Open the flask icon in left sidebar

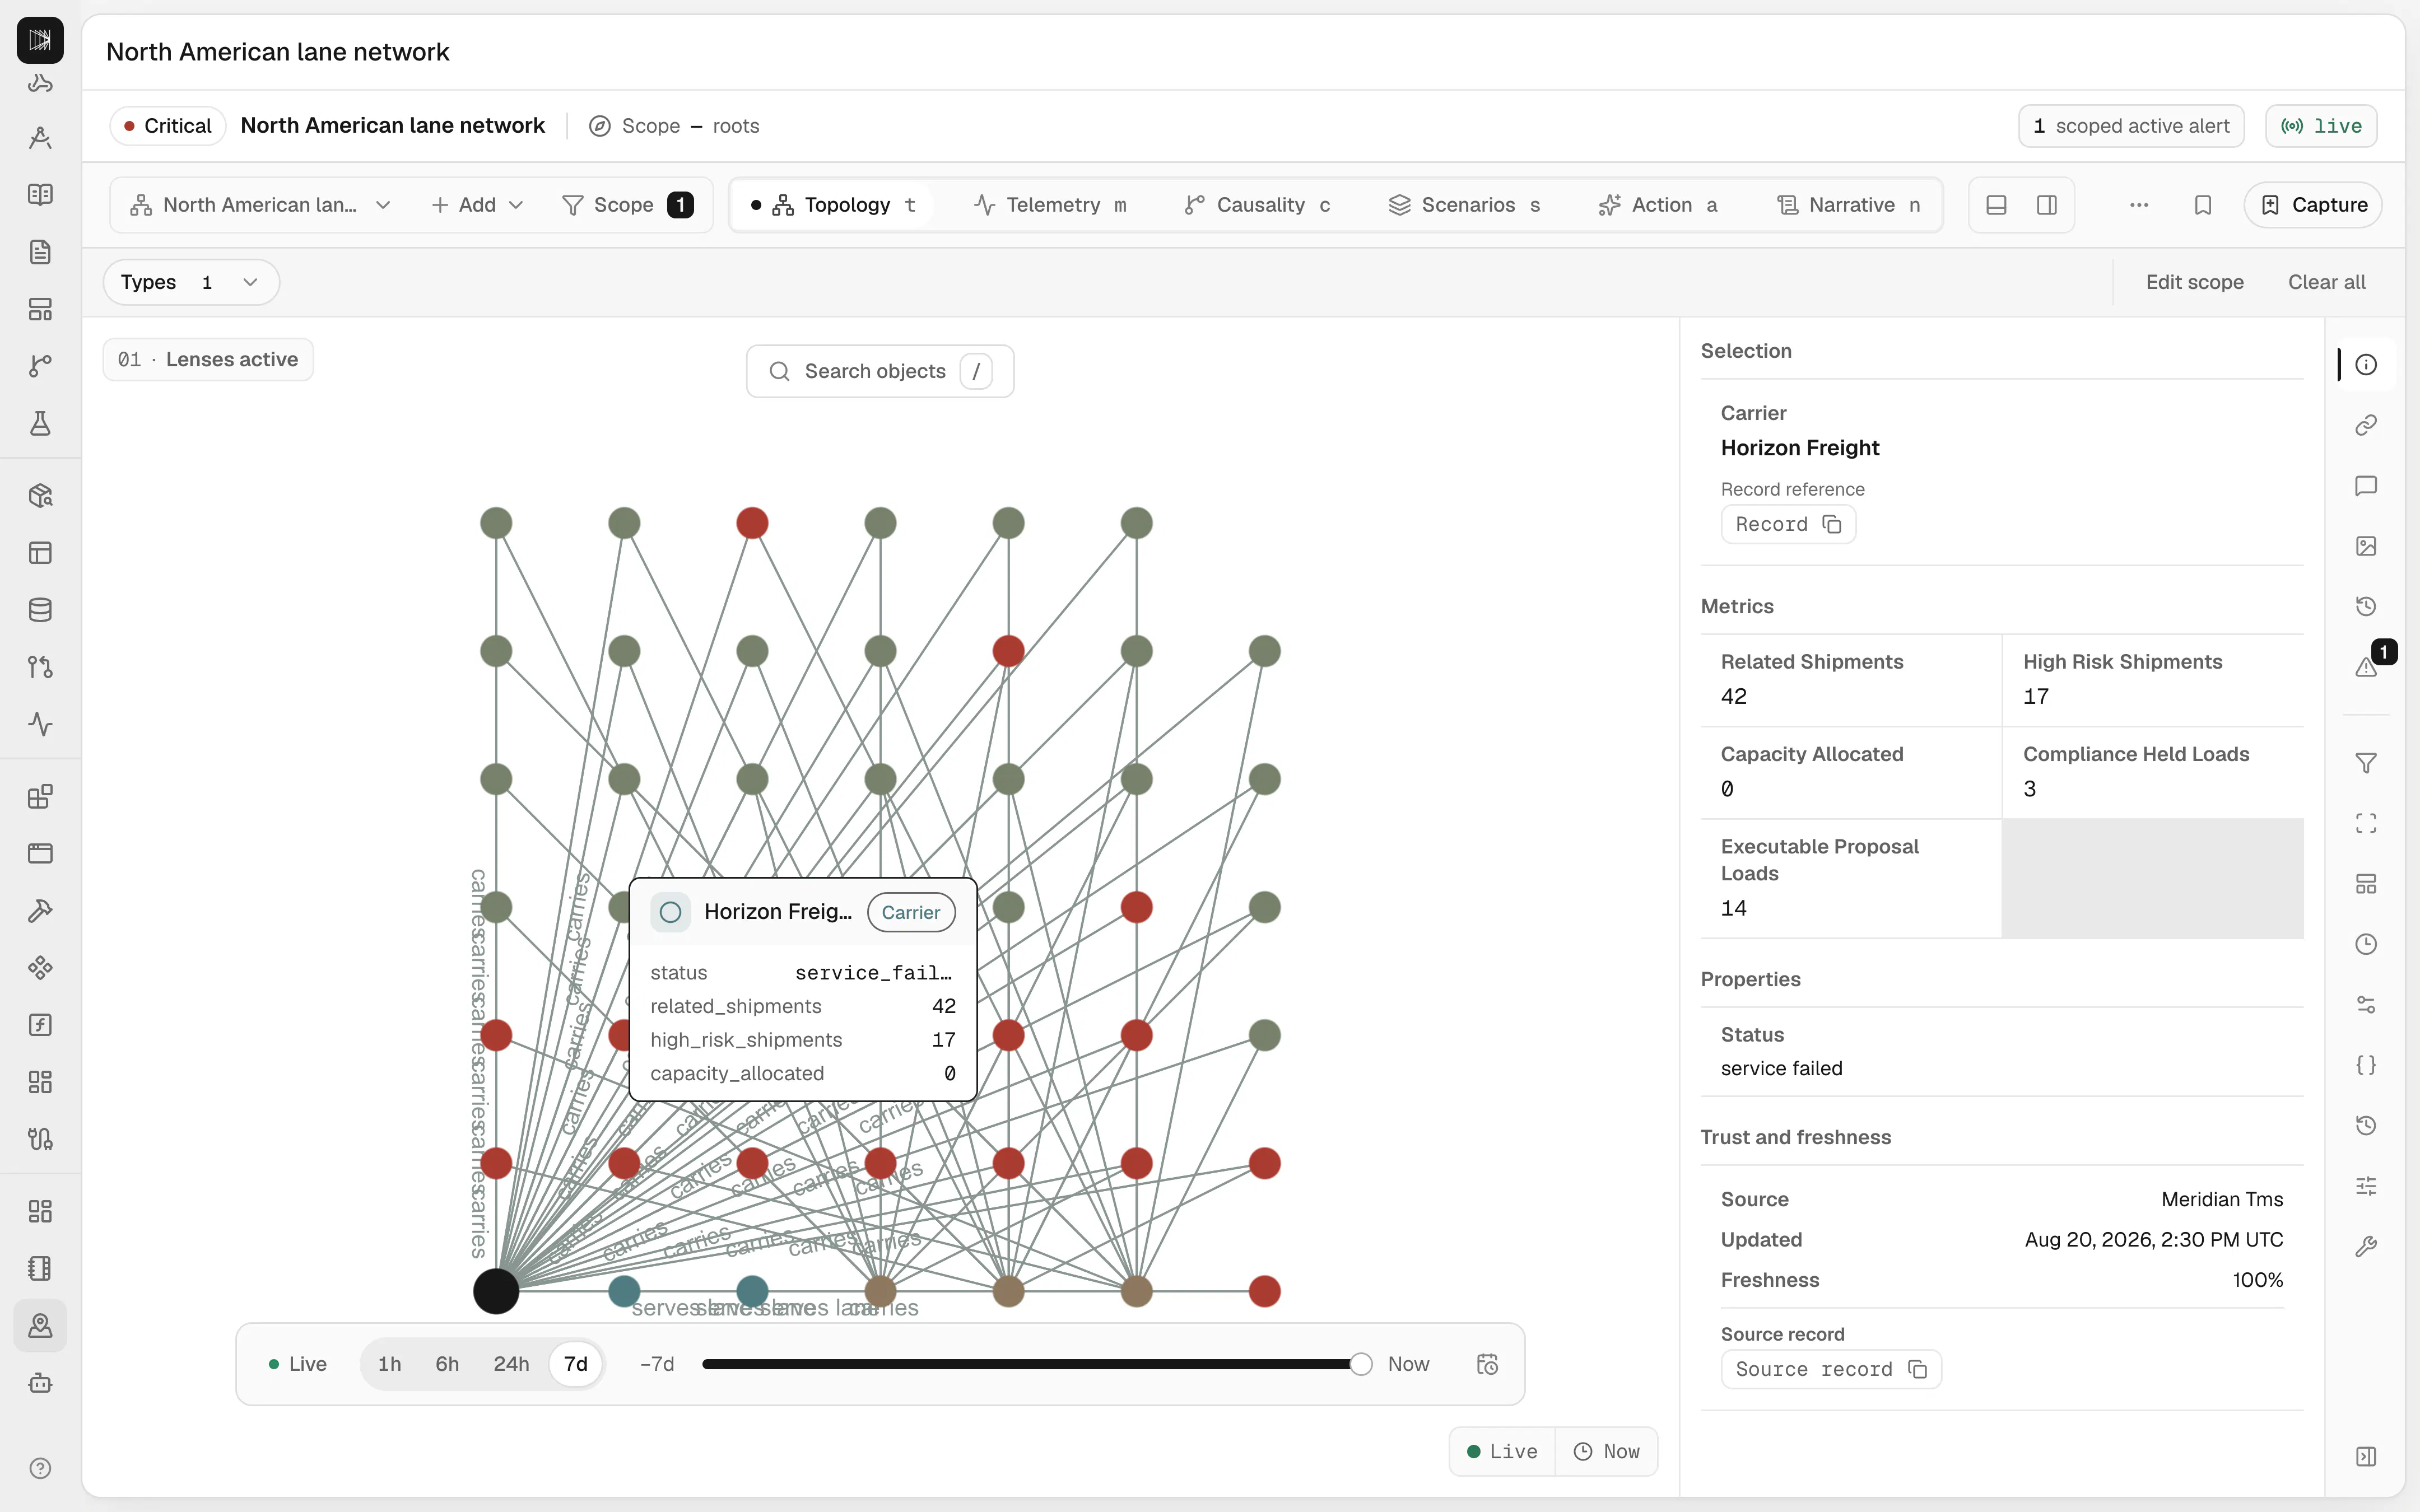(x=40, y=423)
